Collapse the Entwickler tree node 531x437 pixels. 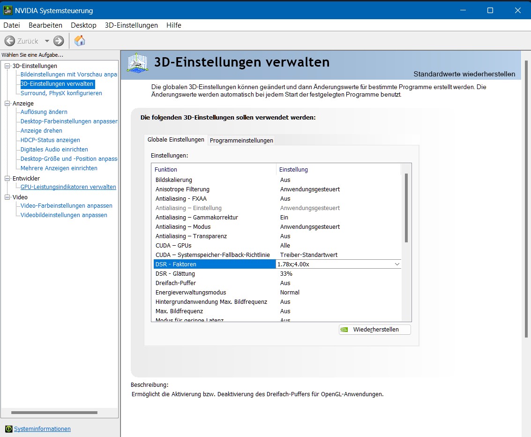click(x=7, y=178)
